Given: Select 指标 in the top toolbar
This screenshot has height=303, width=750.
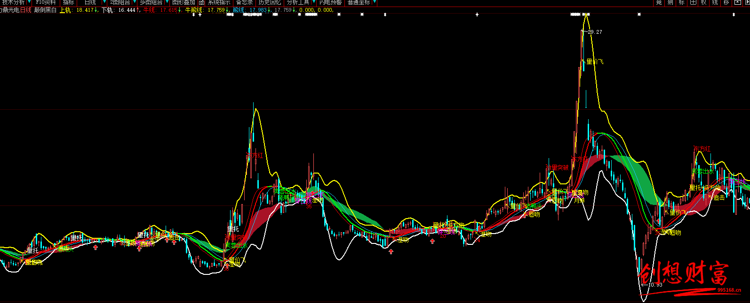Looking at the screenshot, I should click(x=69, y=2).
